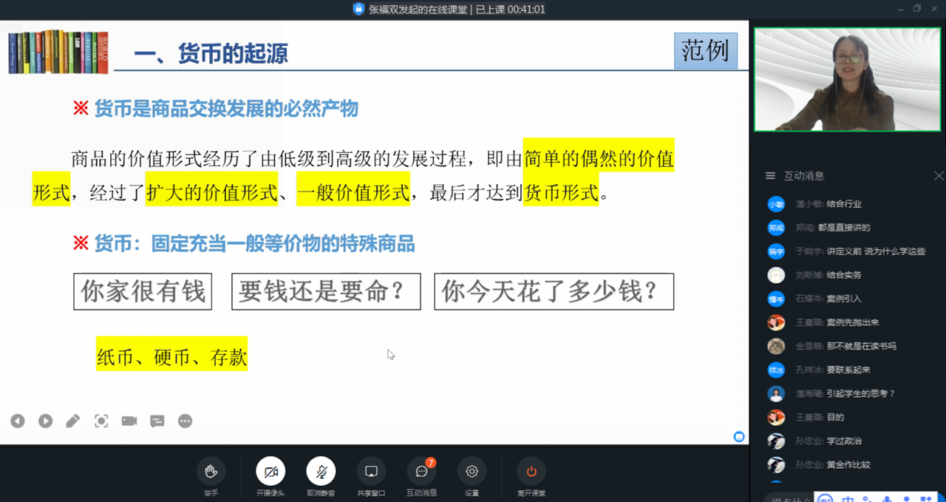Click the small blue icon at slide corner
The width and height of the screenshot is (946, 502).
click(x=738, y=437)
